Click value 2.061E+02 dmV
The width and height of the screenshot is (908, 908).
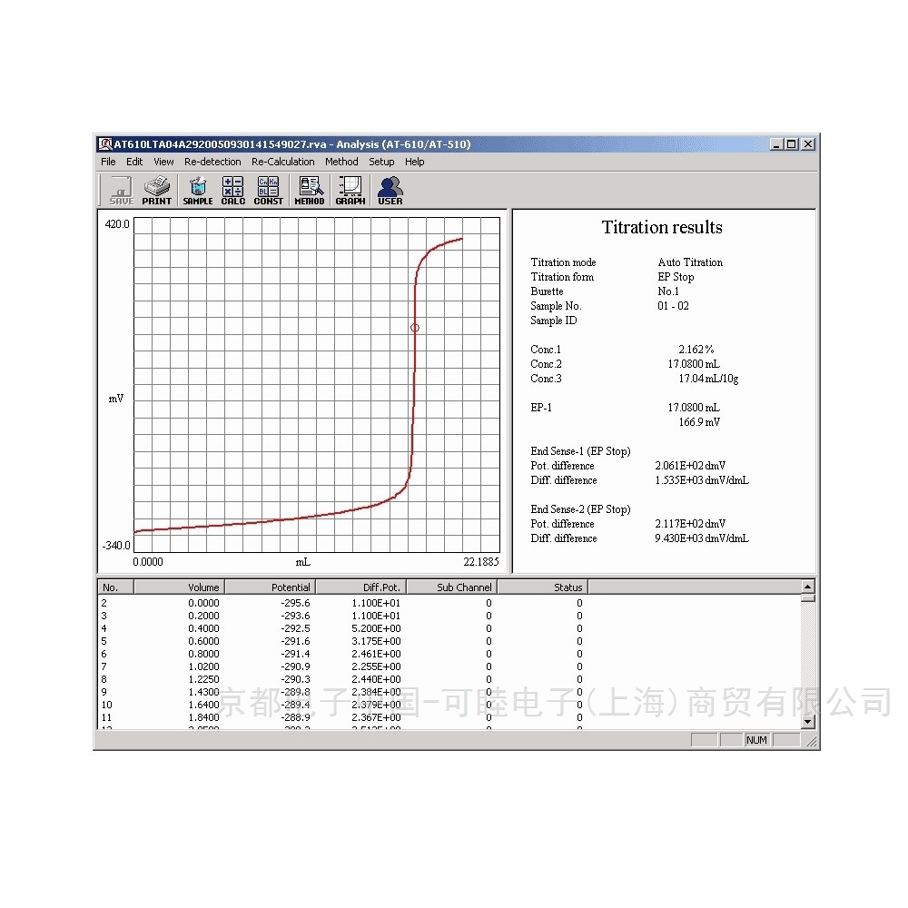coord(690,466)
